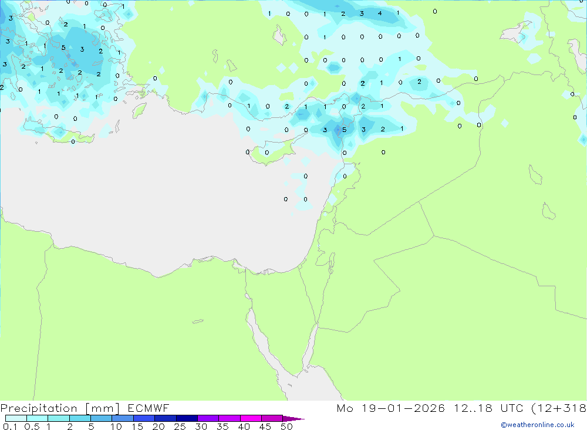The height and width of the screenshot is (430, 587).
Task: Click the 0.1–0.5 mm legend color box
Action: [16, 418]
